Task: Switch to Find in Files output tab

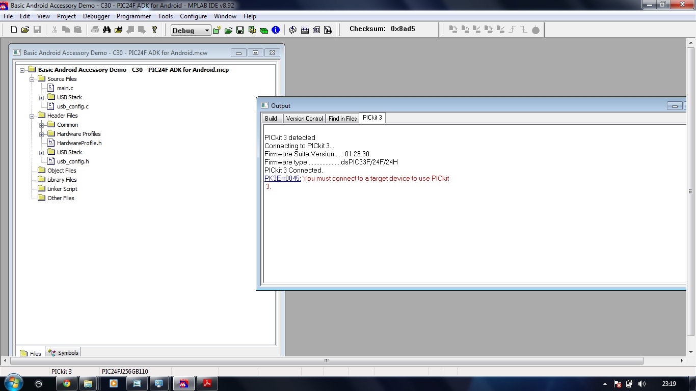Action: pos(342,119)
